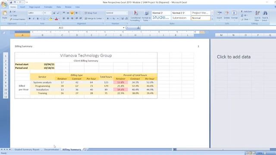Toggle Underline formatting
276x155 pixels.
tap(38, 19)
